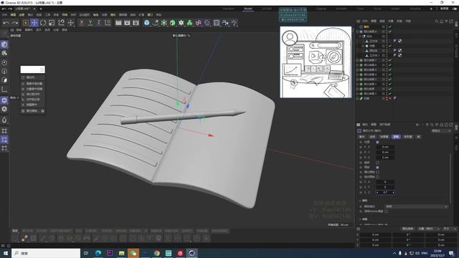Screen dimensions: 459x258
Task: Toggle the 使用Alpha/强度 checkbox
Action: click(386, 211)
